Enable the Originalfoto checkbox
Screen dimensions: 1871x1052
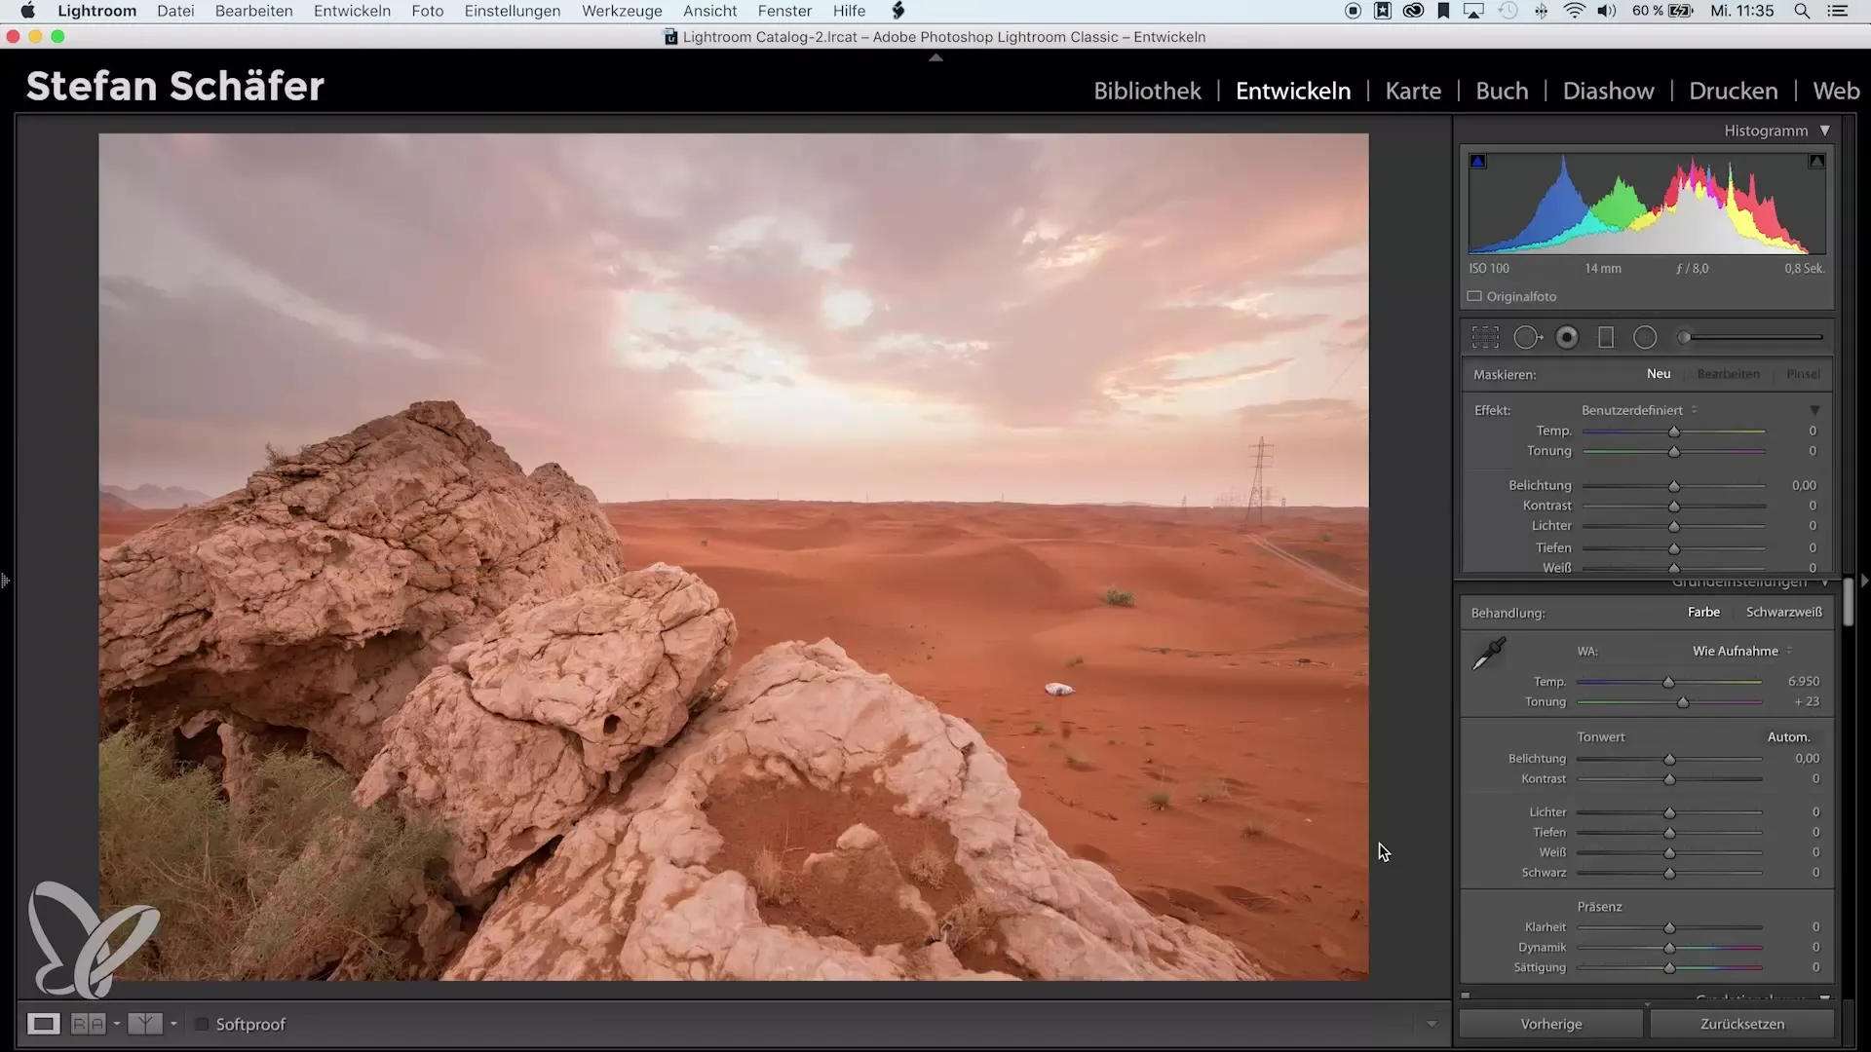click(1474, 296)
